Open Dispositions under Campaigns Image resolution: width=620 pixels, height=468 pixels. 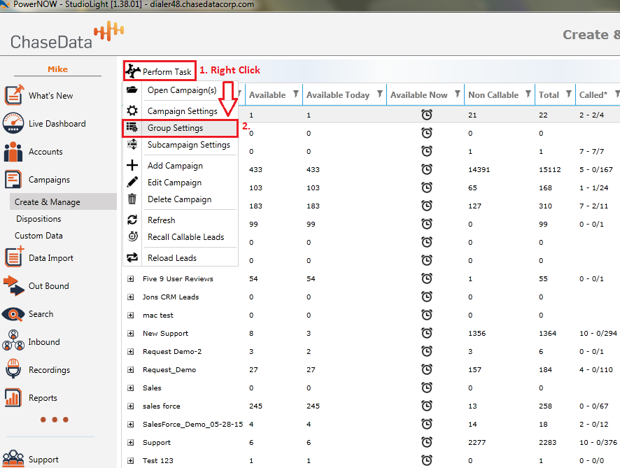click(x=38, y=219)
